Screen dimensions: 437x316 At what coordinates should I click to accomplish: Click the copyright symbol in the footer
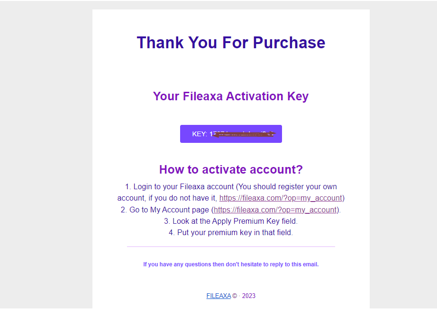click(235, 296)
